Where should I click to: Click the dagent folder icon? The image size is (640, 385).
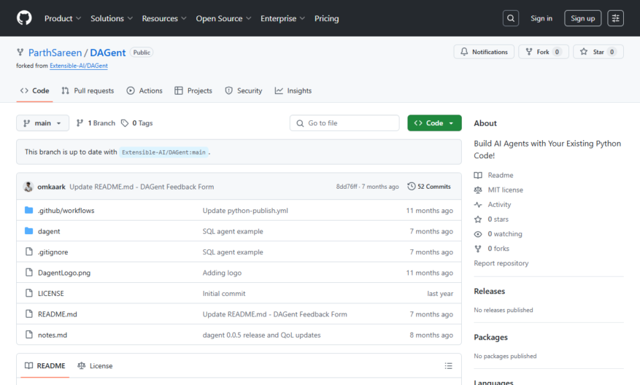[x=28, y=231]
